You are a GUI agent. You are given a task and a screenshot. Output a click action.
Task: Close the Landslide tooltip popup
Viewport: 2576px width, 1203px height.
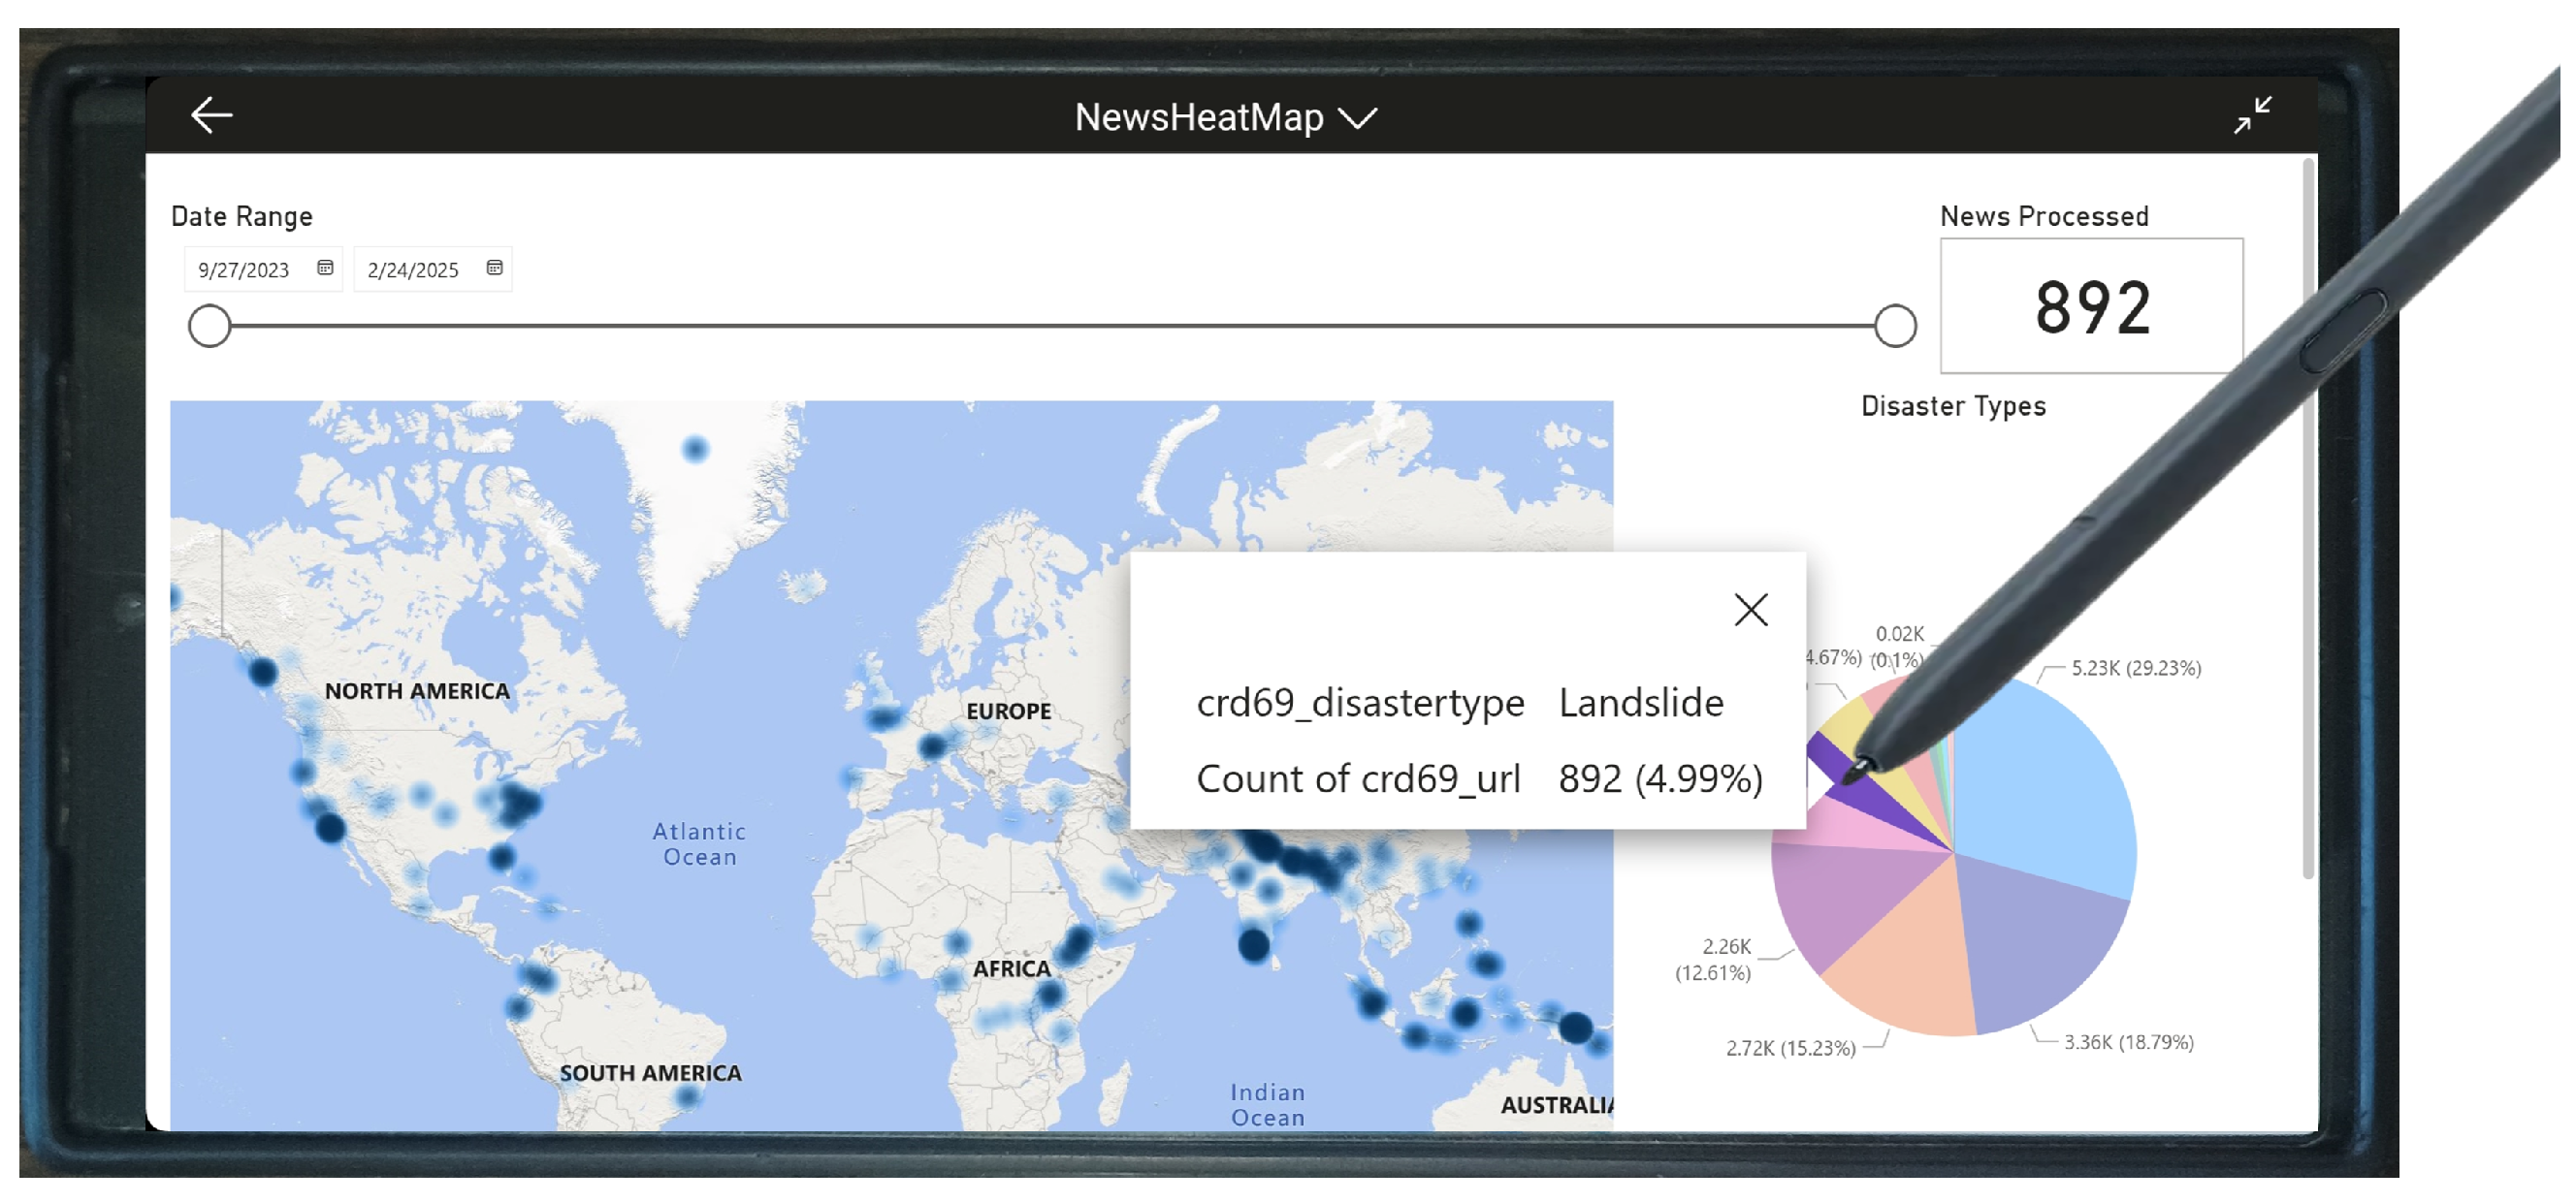click(1750, 610)
